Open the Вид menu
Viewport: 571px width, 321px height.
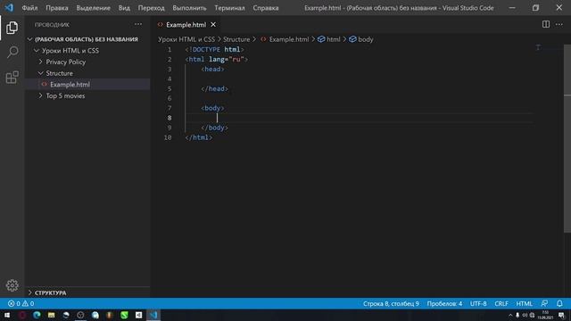[x=124, y=8]
